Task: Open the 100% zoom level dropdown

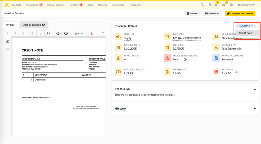Action: pyautogui.click(x=78, y=33)
